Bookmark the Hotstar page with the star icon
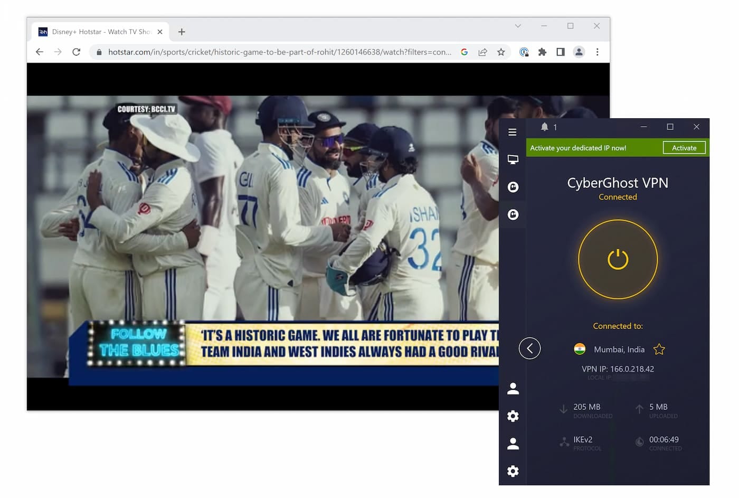Viewport: 739px width, 498px height. [x=500, y=52]
